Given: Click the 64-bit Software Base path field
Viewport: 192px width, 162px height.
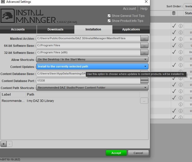Looking at the screenshot, I should tap(88, 46).
